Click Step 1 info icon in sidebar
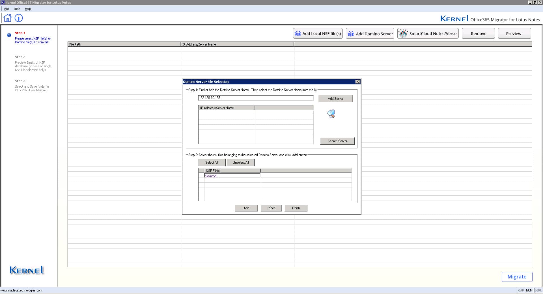Screen dimensions: 543x294 click(x=9, y=35)
